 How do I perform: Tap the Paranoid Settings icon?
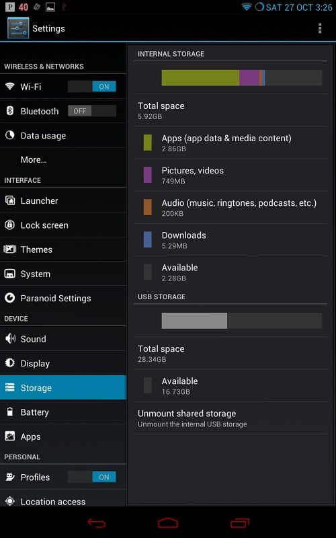coord(10,298)
